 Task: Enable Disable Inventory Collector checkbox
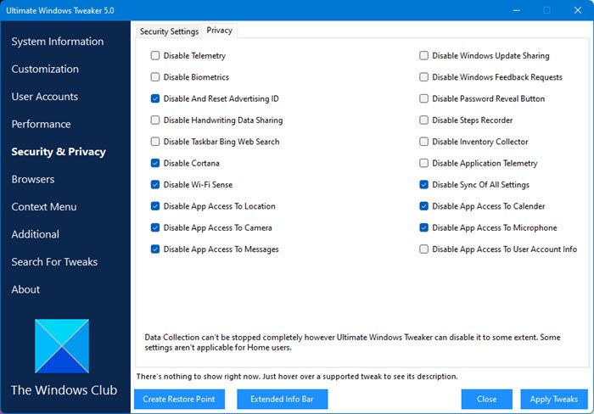423,142
